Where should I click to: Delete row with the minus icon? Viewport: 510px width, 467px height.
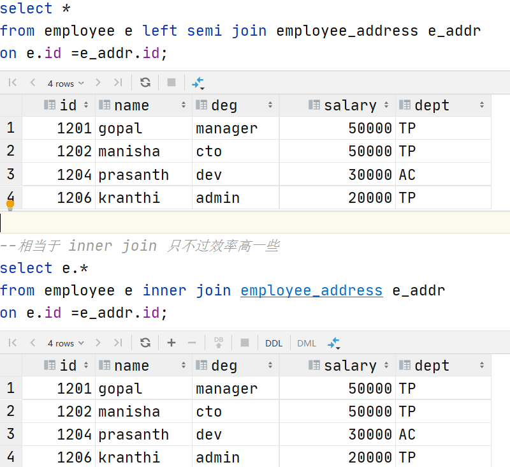[x=192, y=343]
